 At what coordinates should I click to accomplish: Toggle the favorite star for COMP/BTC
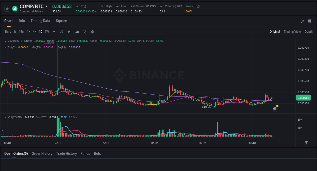pos(7,8)
